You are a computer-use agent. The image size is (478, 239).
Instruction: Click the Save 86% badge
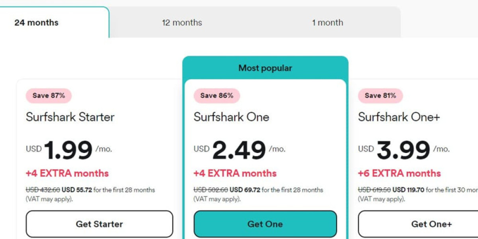(x=217, y=96)
